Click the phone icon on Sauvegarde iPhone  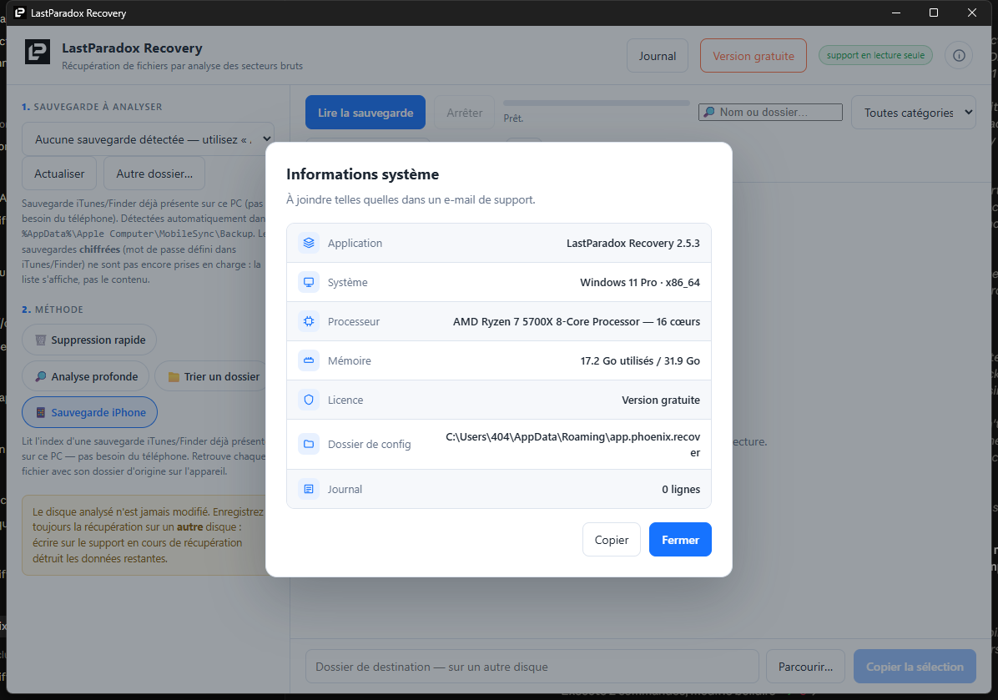pos(41,412)
